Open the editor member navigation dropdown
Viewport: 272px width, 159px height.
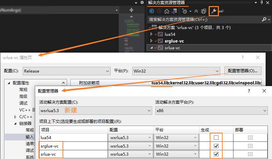click(x=117, y=10)
